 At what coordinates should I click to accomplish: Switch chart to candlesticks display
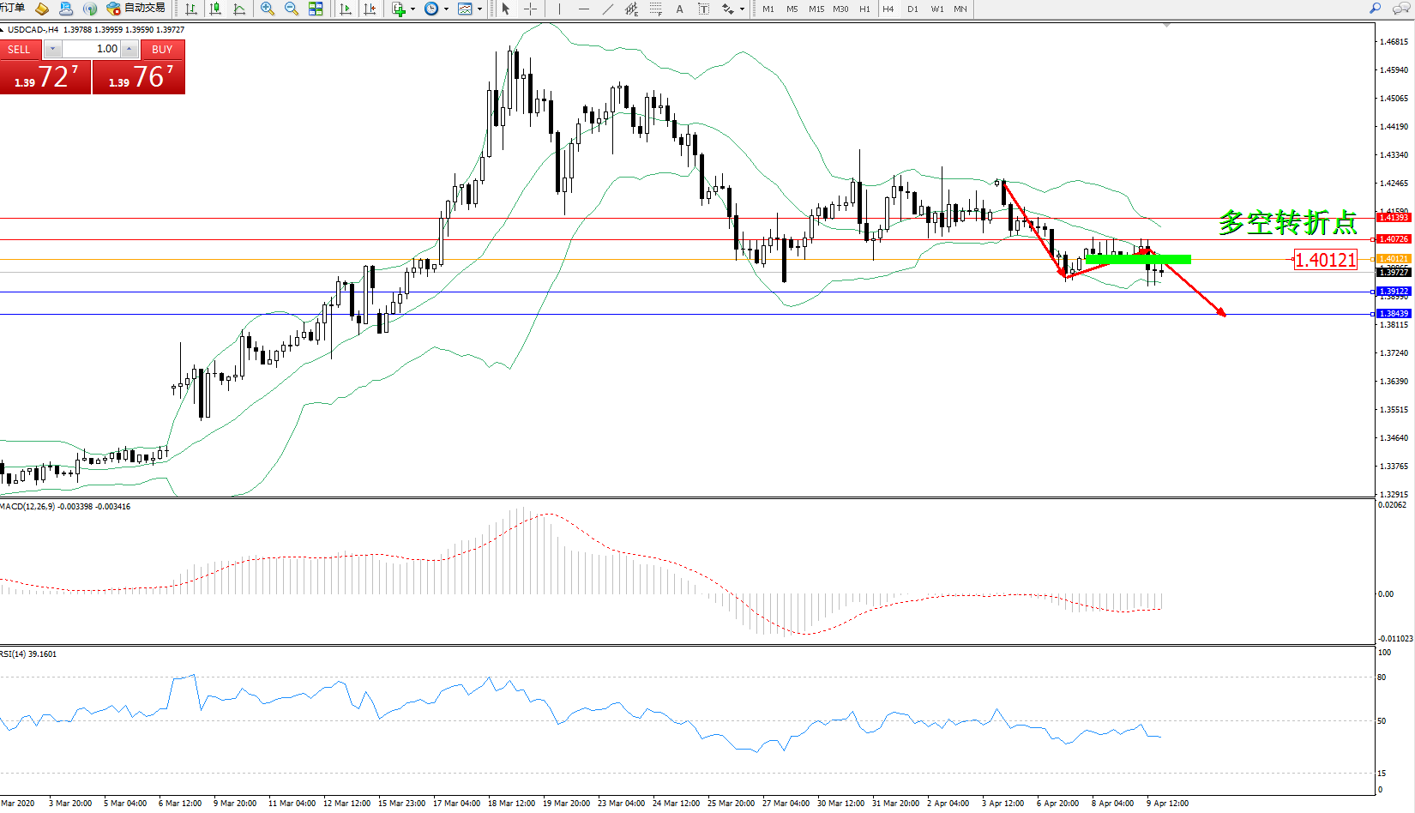tap(215, 9)
